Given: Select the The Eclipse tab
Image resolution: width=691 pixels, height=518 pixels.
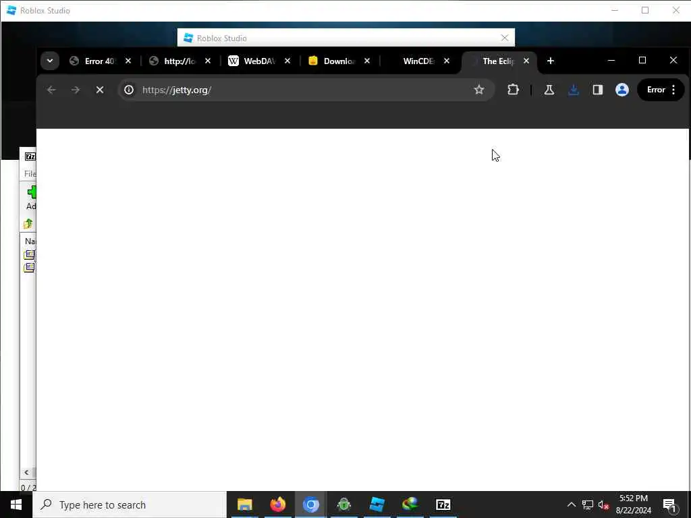Looking at the screenshot, I should [x=499, y=61].
